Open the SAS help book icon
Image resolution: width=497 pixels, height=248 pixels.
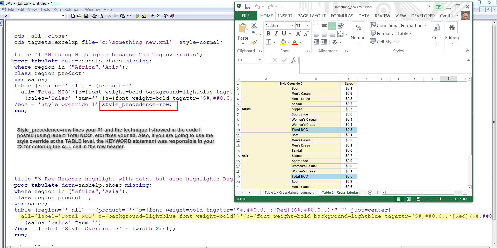pyautogui.click(x=172, y=16)
